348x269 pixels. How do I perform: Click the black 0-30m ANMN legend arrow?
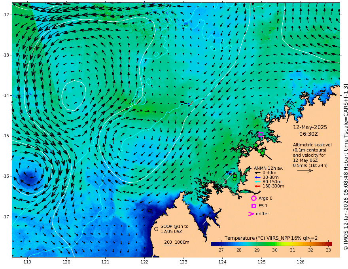257,173
